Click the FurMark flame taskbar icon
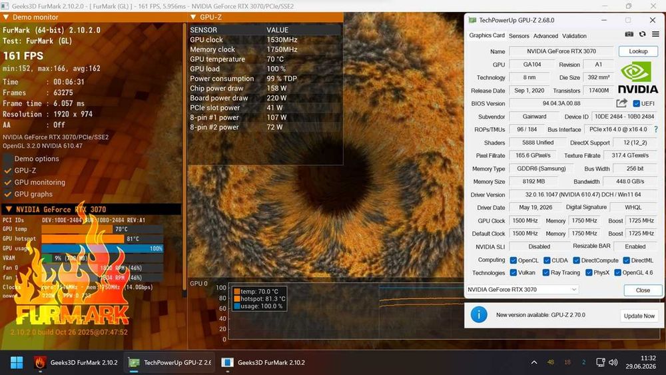This screenshot has height=375, width=666. click(40, 363)
